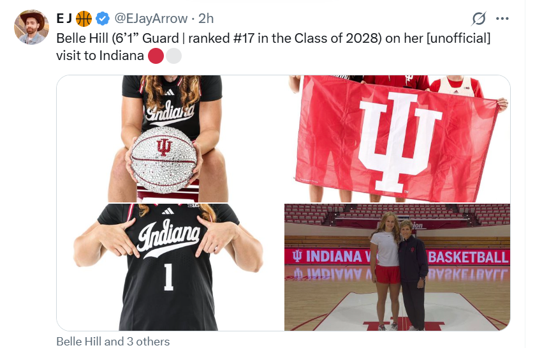This screenshot has height=348, width=542.
Task: Open photo of the red IU flag
Action: coord(397,139)
